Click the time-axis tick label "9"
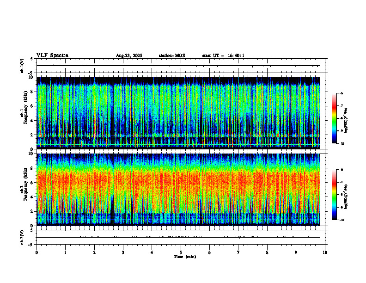 click(x=296, y=252)
